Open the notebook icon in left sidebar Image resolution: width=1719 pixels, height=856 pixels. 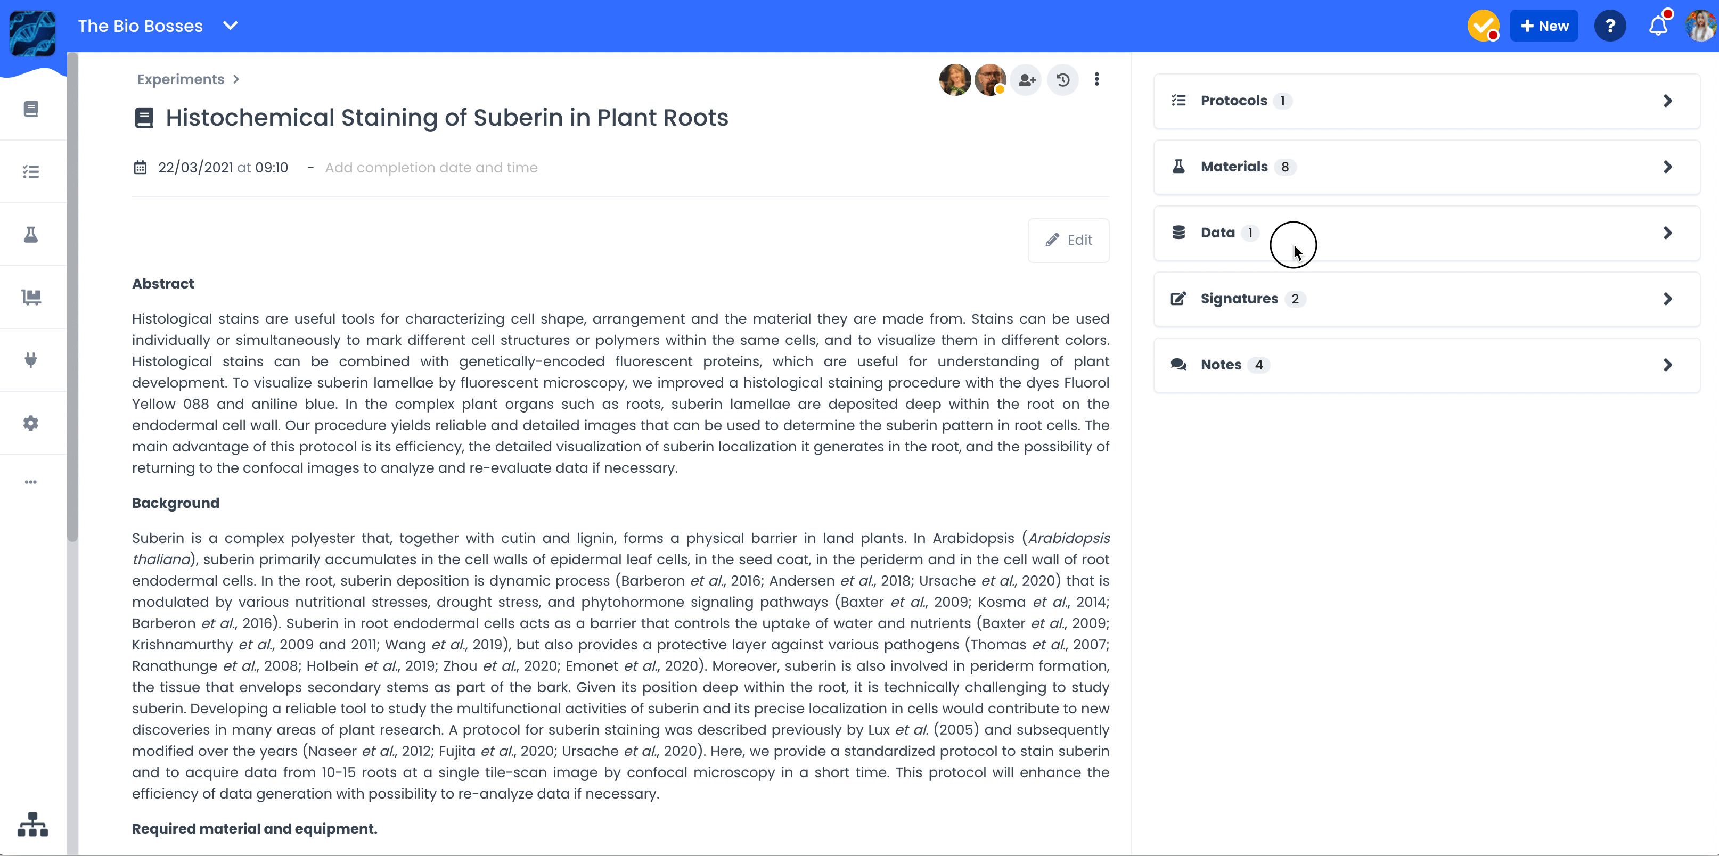click(x=31, y=109)
